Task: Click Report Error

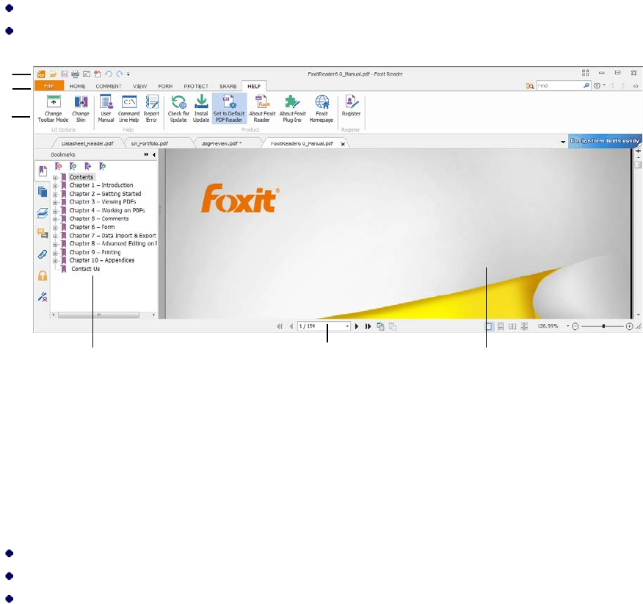Action: tap(151, 109)
